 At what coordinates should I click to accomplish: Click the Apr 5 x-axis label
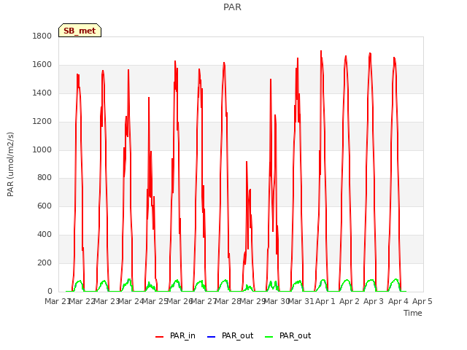[x=422, y=301]
